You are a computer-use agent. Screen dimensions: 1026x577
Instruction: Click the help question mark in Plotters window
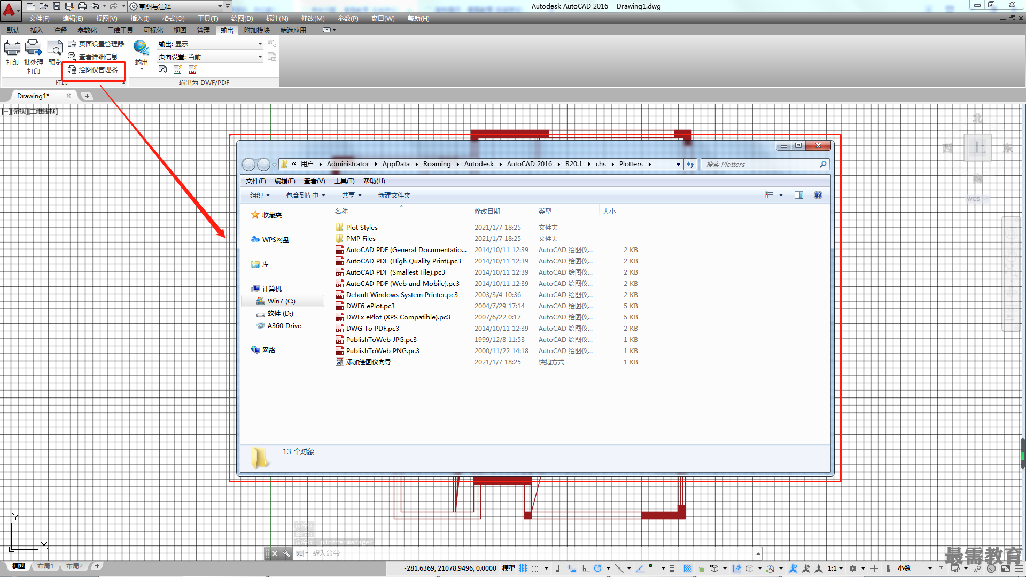tap(818, 195)
